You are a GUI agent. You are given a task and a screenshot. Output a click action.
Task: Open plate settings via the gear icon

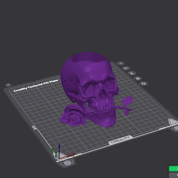point(144,83)
